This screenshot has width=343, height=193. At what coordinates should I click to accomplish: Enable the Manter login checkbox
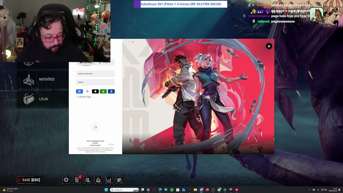(77, 97)
